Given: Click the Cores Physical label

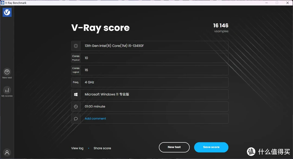Looking at the screenshot, I should pos(76,58).
